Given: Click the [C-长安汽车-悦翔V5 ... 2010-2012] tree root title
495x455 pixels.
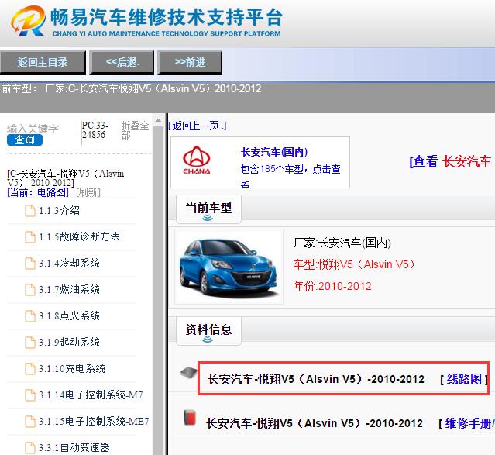Looking at the screenshot, I should [65, 178].
